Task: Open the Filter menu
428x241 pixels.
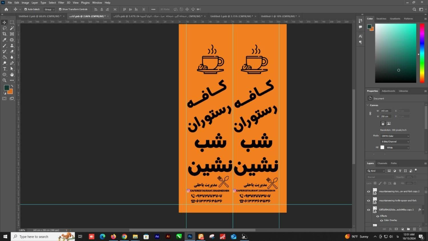Action: 61,3
